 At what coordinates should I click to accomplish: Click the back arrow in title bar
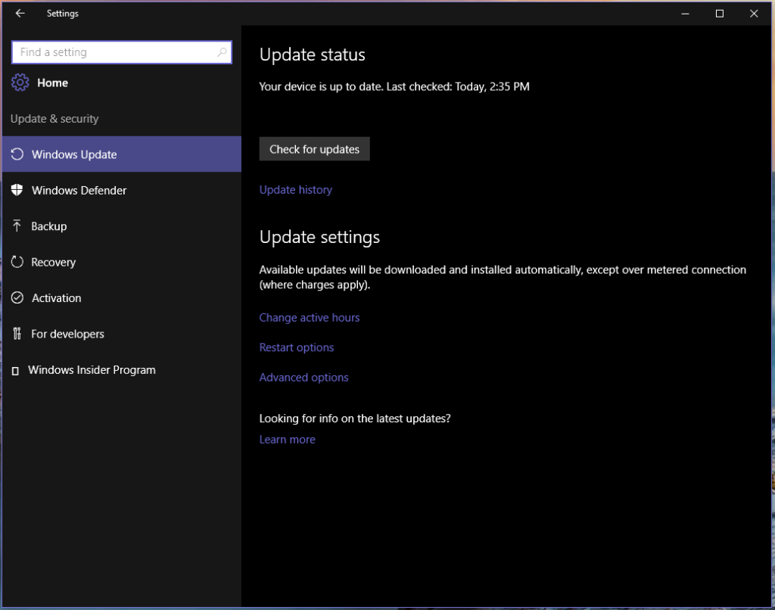[20, 14]
